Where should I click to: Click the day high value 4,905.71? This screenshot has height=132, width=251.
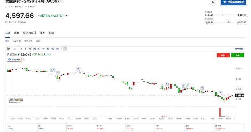pyautogui.click(x=242, y=15)
